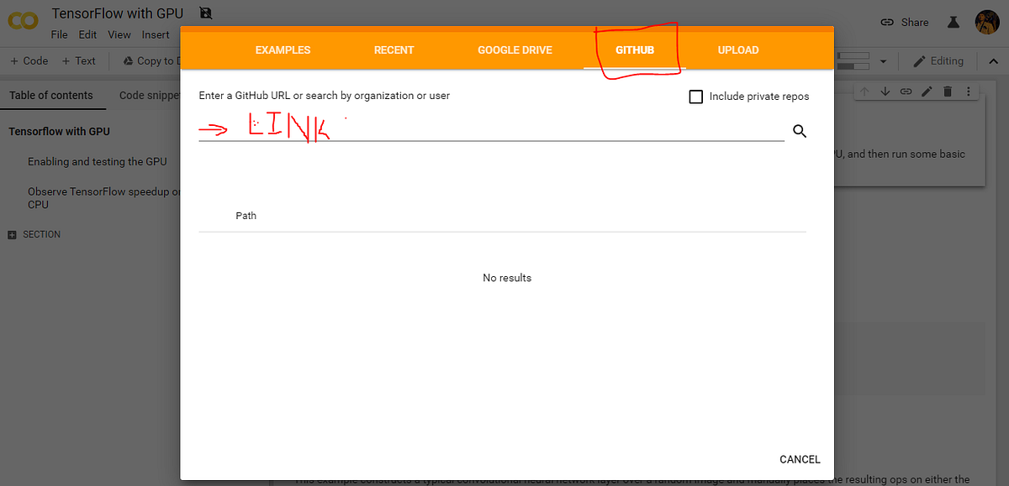Add a code cell with + Code
1009x486 pixels.
pos(29,60)
